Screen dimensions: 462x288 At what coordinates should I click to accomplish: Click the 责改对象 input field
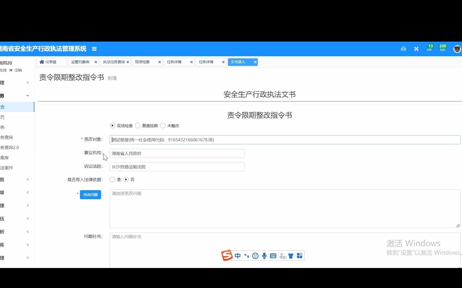click(285, 140)
